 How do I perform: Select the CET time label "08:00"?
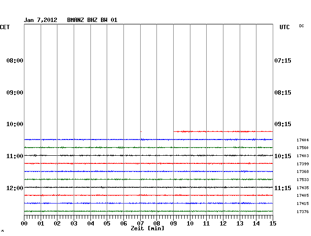[15, 60]
